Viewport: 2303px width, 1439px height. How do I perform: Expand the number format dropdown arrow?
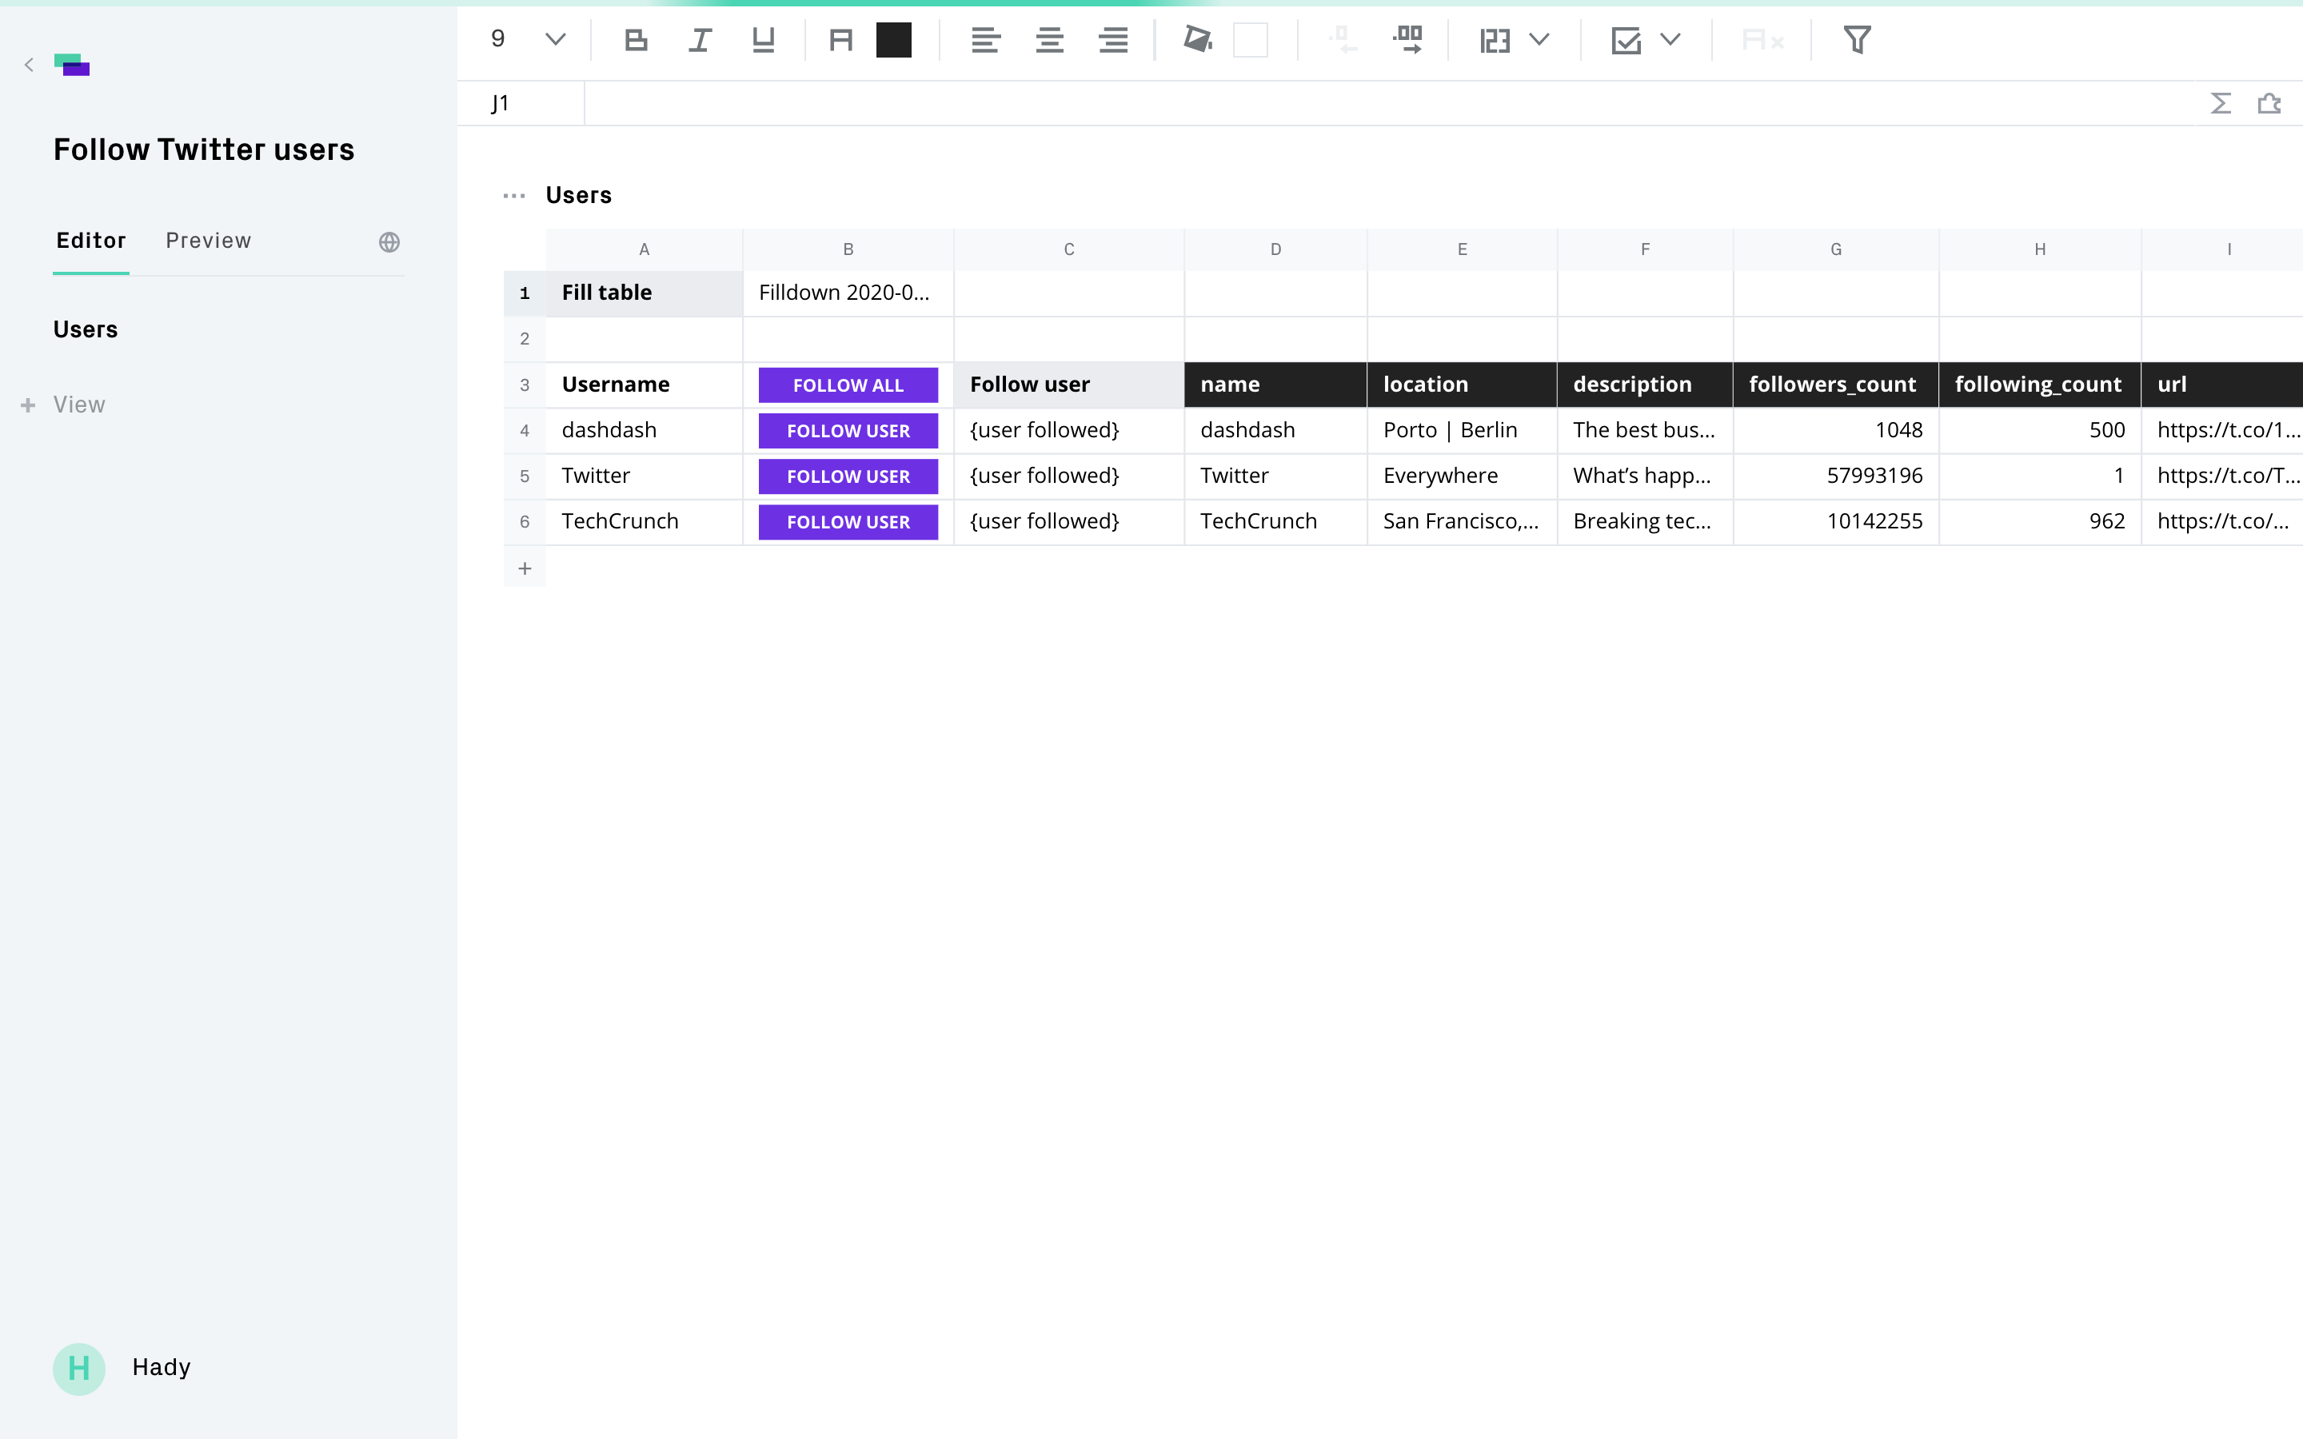(1539, 40)
